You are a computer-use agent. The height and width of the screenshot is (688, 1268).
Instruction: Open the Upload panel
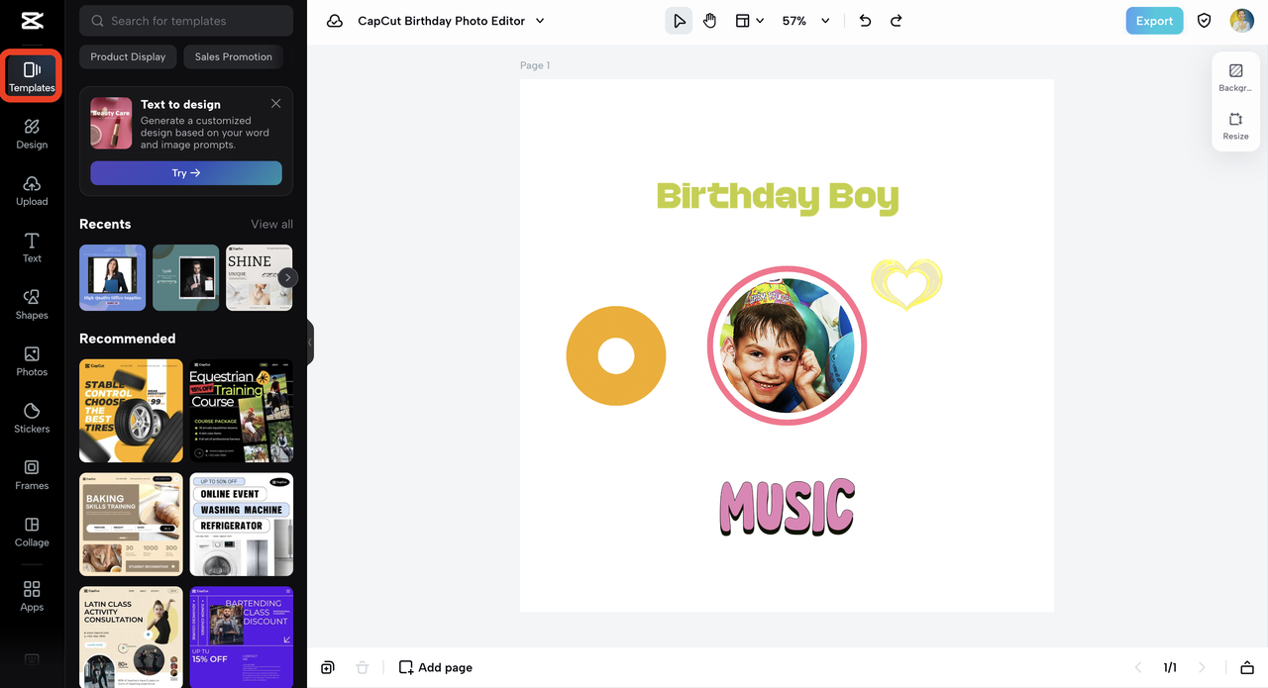32,191
